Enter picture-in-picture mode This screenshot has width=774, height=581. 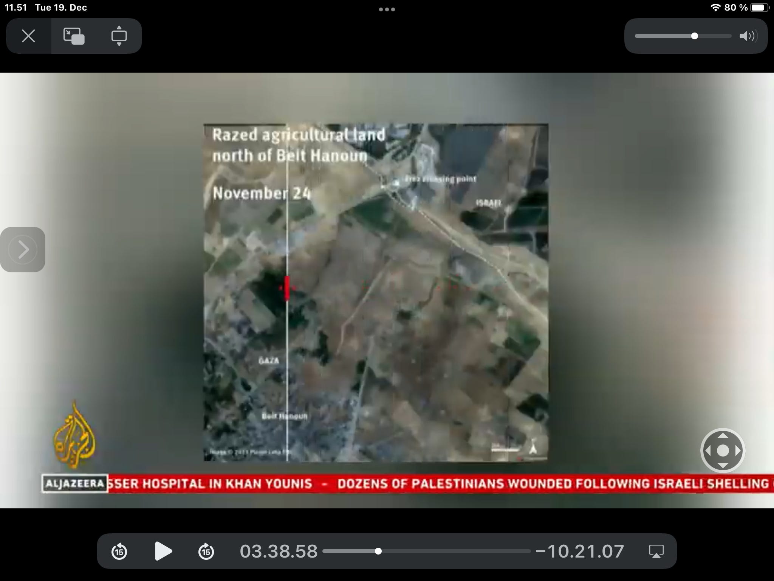point(74,36)
